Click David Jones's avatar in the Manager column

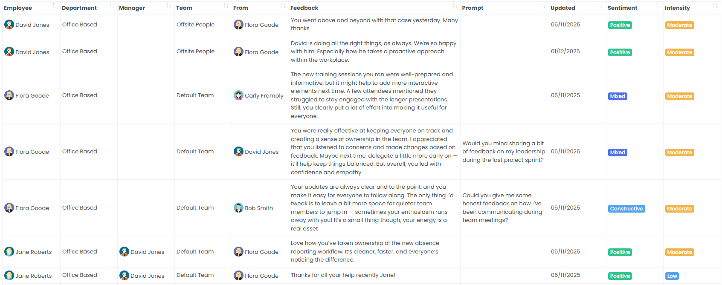(x=125, y=252)
